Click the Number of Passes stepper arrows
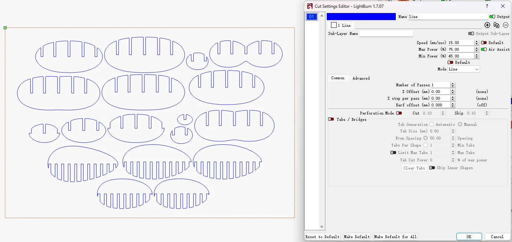Screen dimensions: 512x242 [x=453, y=85]
